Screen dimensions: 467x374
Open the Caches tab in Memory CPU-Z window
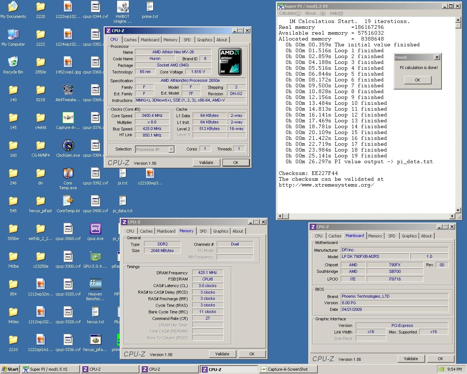click(x=146, y=231)
